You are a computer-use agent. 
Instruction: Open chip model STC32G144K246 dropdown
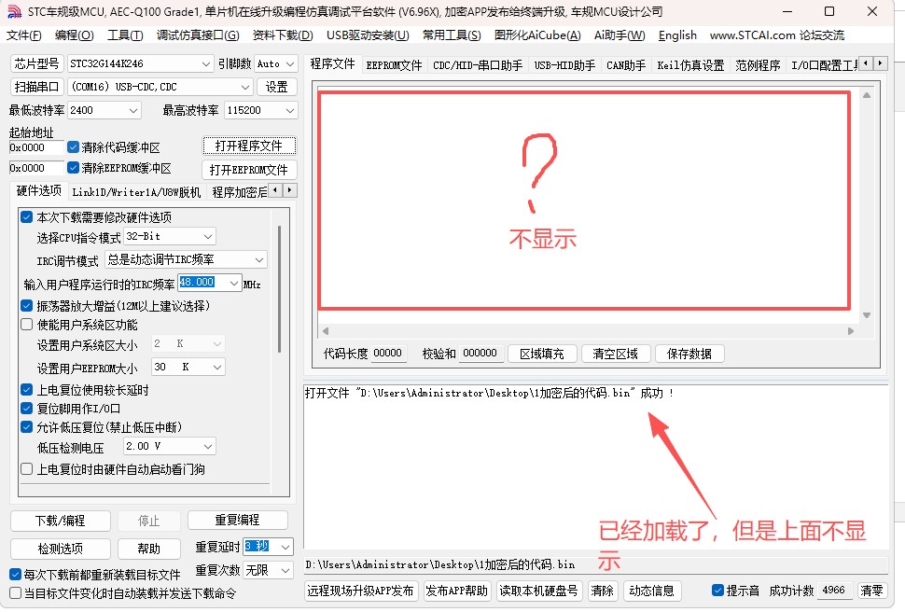[206, 63]
